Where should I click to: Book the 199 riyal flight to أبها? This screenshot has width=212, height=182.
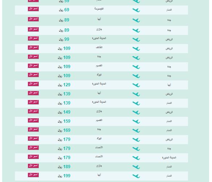coord(33,175)
